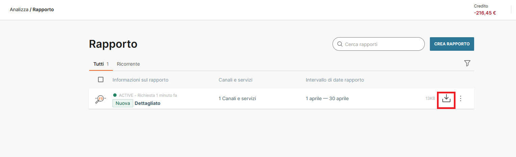
Task: Click the Nuova badge on the report
Action: [x=123, y=103]
